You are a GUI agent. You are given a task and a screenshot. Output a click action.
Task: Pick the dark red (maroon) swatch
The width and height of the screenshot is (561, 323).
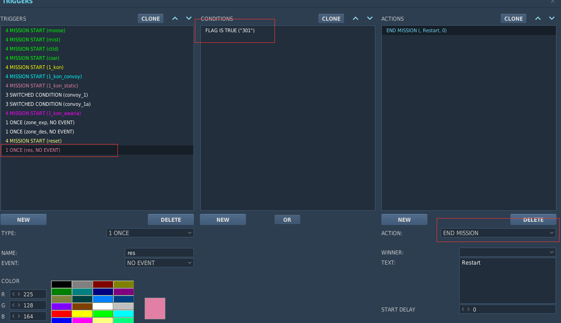(x=103, y=284)
